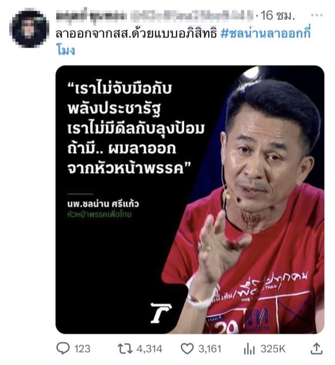
Task: Share the tweet via the upload arrow icon
Action: 317,348
